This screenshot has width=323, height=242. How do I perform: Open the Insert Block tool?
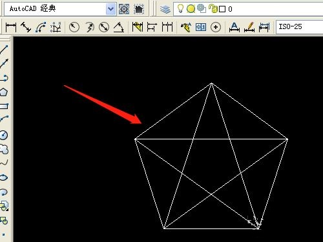(4, 206)
